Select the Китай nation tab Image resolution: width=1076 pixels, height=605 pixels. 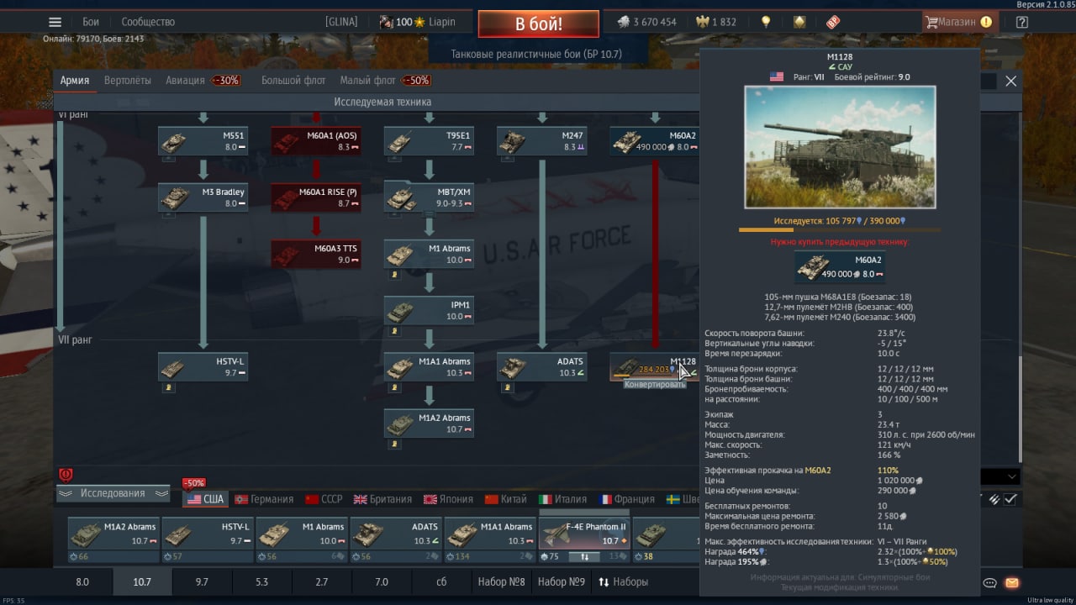(x=506, y=499)
